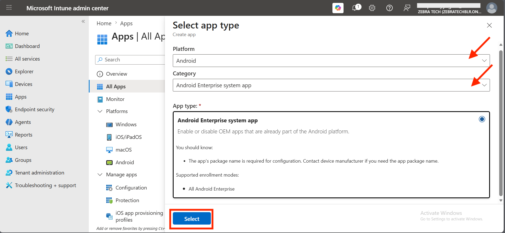Click the Search box in Apps menu
505x233 pixels.
(130, 60)
